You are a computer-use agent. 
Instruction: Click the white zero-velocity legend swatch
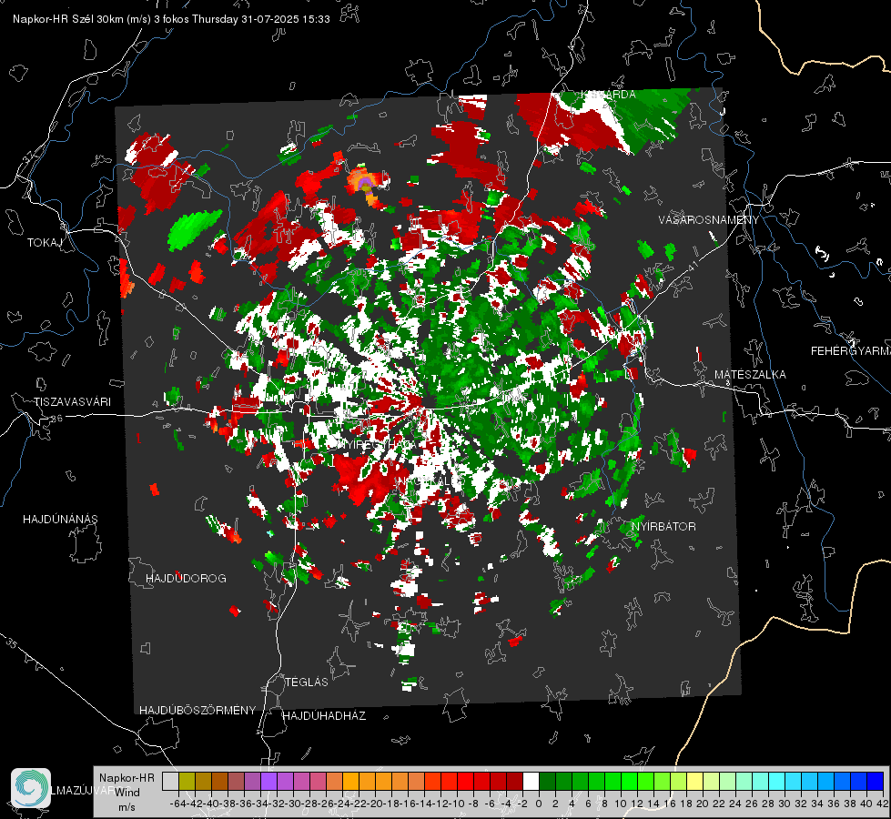[x=531, y=781]
